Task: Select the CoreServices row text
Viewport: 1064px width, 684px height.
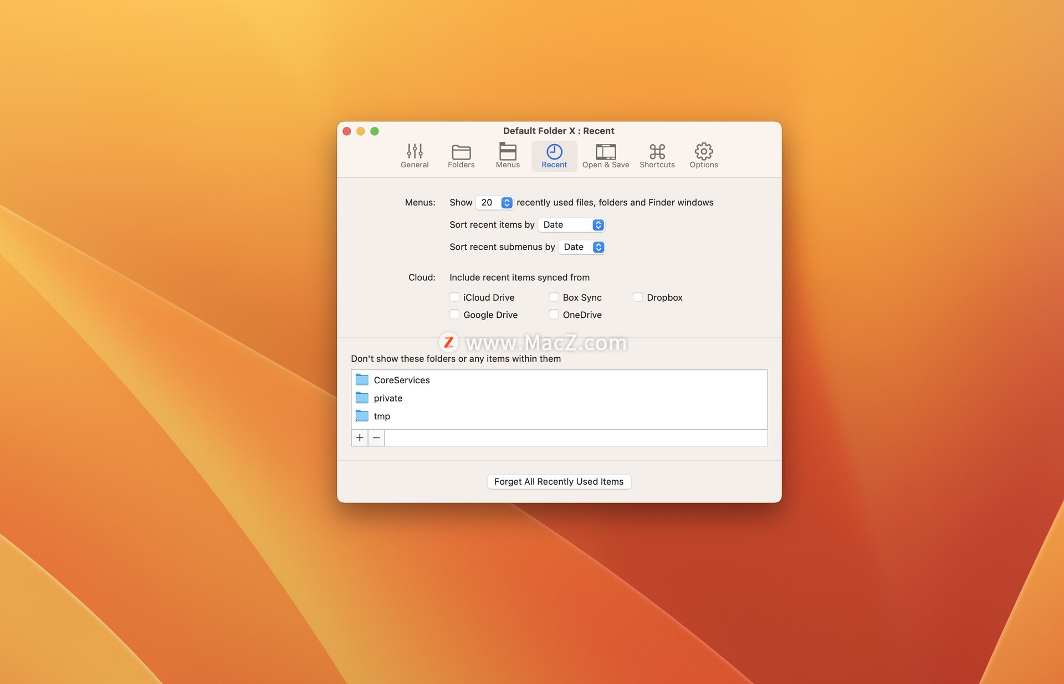Action: tap(402, 380)
